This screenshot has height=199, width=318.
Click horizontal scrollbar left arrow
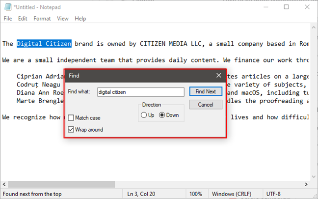click(x=4, y=184)
